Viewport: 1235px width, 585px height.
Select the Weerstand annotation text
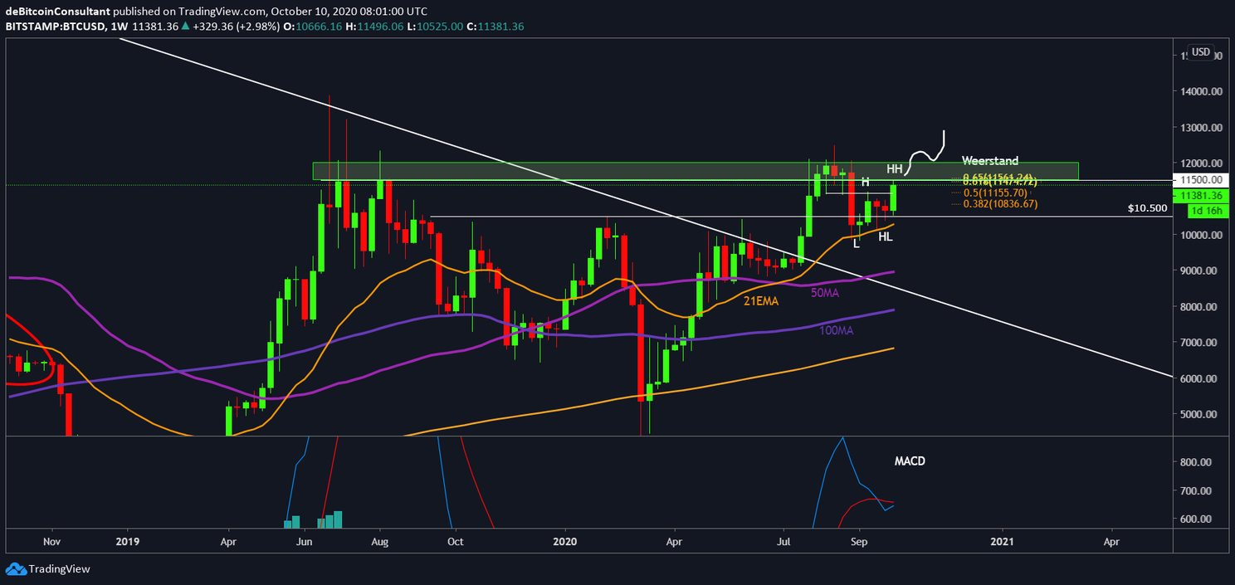click(x=989, y=161)
